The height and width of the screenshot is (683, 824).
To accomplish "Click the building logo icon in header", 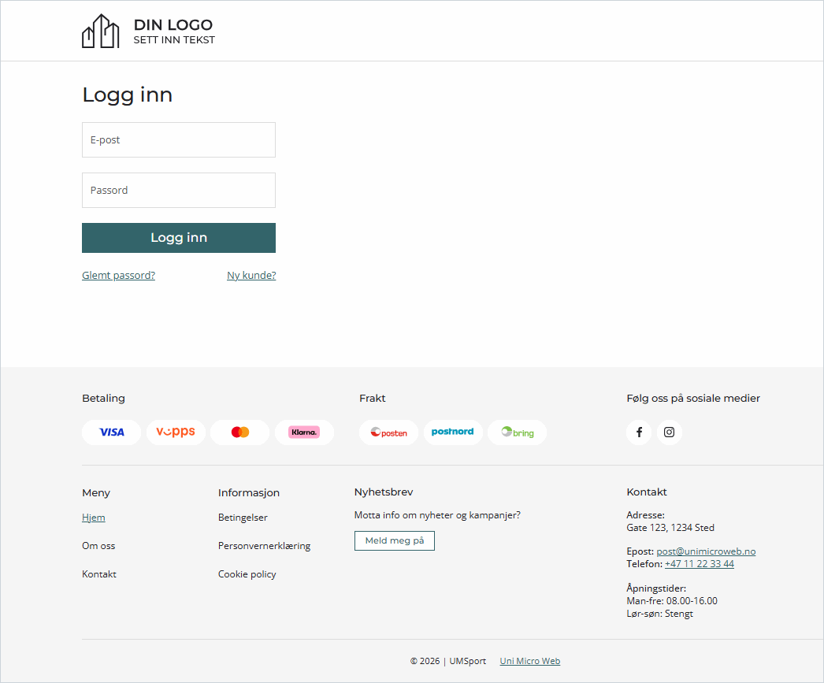I will pyautogui.click(x=100, y=32).
